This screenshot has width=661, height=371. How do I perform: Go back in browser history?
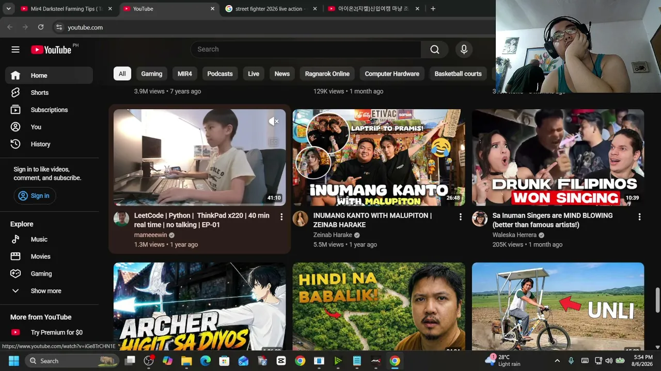tap(10, 27)
